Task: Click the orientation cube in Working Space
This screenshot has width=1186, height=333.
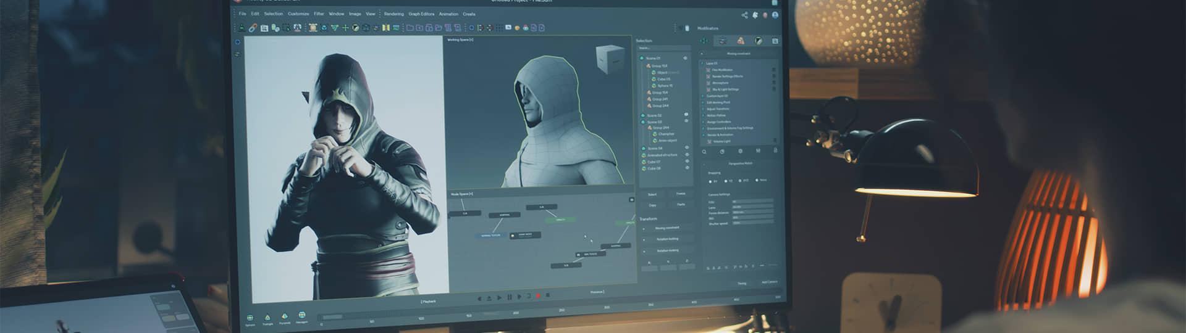Action: click(610, 60)
